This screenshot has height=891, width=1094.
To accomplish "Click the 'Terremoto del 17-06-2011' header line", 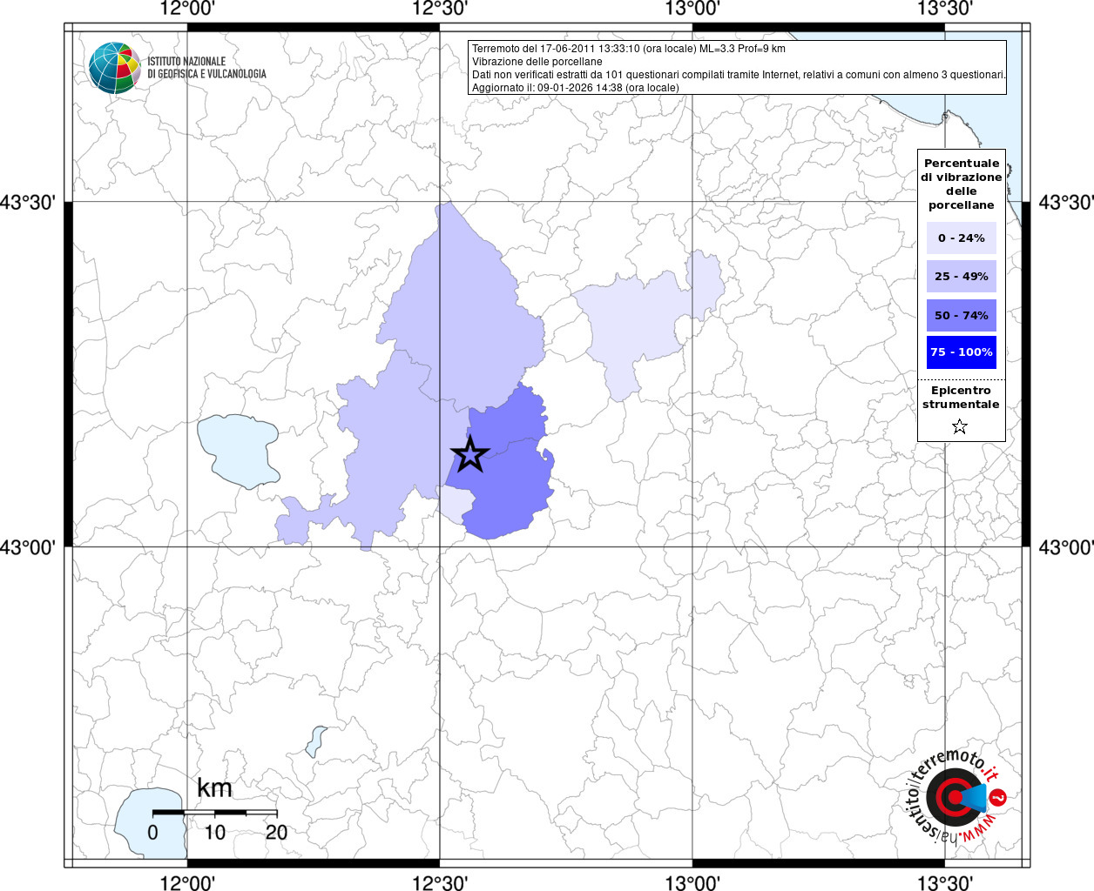I will [x=629, y=49].
